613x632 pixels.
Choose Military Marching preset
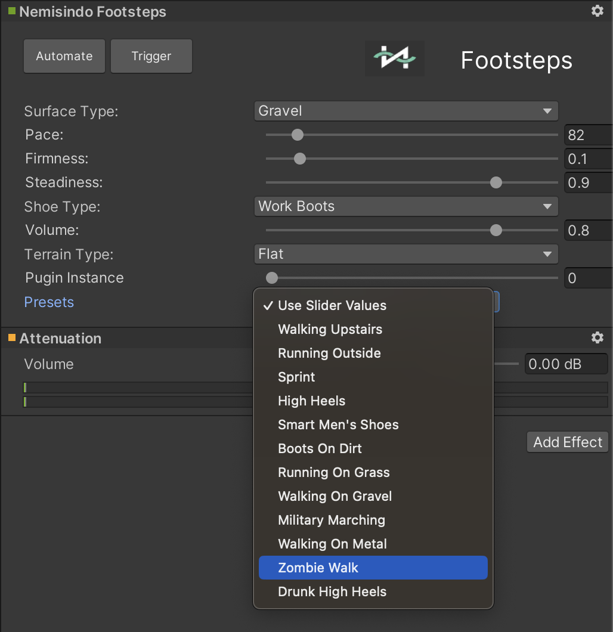point(373,520)
